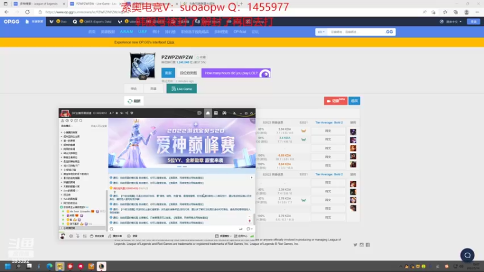Click the red record beta button
Viewport: 484px width, 272px height.
click(335, 101)
